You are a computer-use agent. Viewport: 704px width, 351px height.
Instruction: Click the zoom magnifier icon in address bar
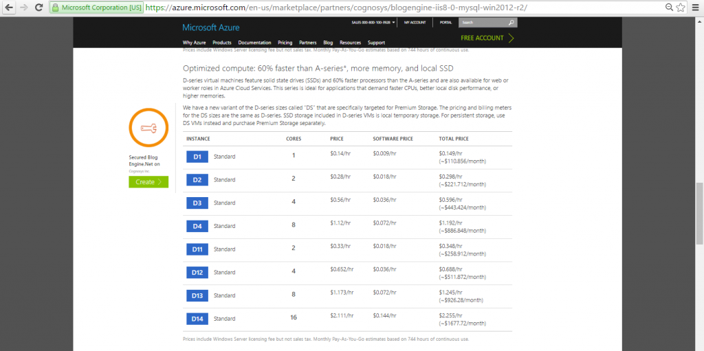click(x=668, y=8)
